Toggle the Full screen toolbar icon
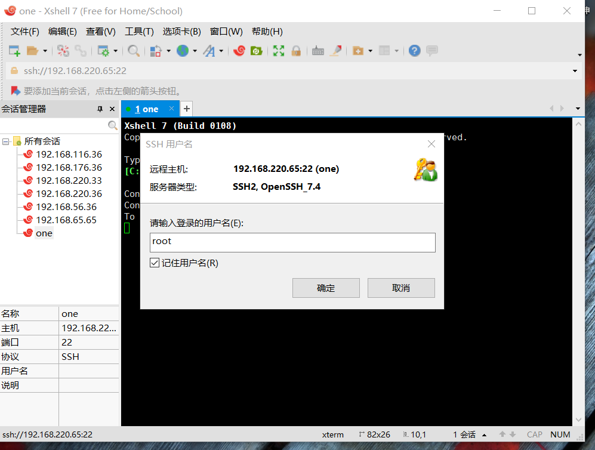 coord(279,51)
